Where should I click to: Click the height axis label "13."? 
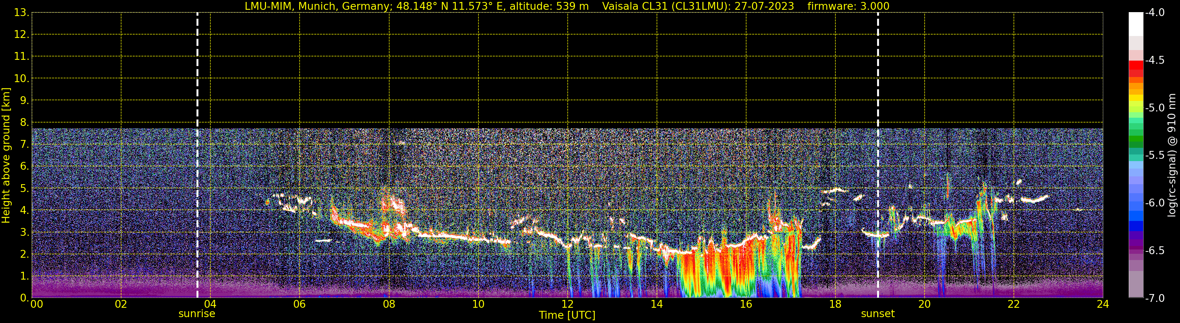[22, 13]
